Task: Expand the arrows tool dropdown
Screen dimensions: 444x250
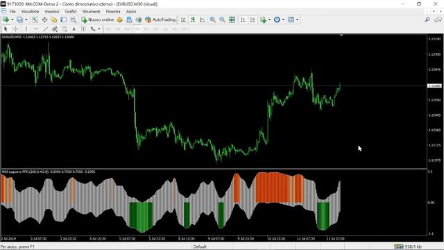Action: tap(99, 29)
